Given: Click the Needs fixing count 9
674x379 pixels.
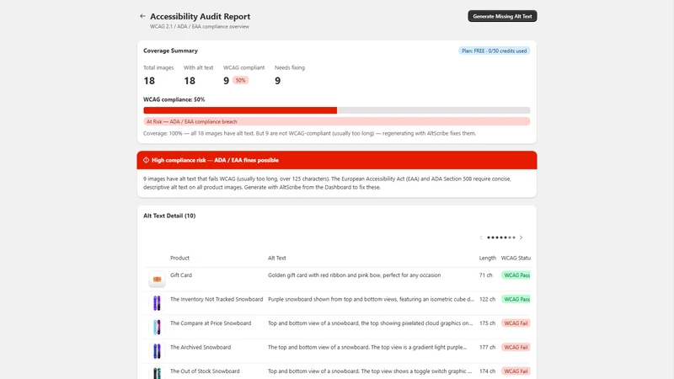Looking at the screenshot, I should (278, 81).
